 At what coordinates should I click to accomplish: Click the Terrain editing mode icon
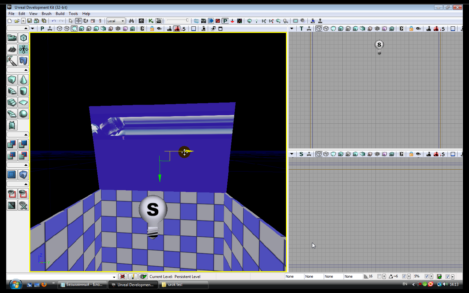(x=12, y=49)
